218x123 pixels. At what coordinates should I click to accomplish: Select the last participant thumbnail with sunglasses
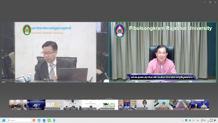pyautogui.click(x=200, y=105)
